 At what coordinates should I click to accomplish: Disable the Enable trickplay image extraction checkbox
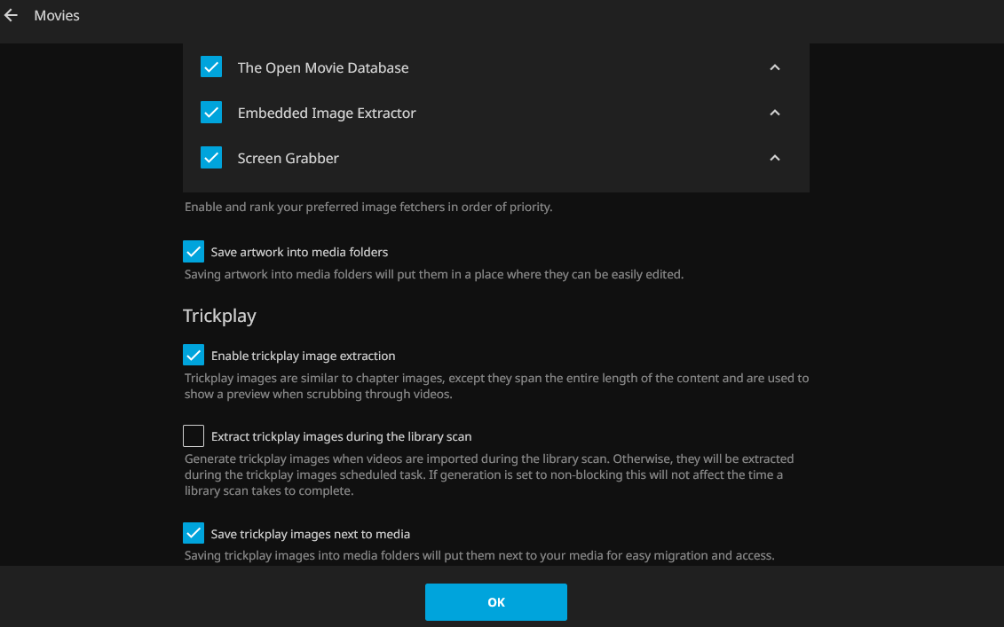click(x=194, y=356)
